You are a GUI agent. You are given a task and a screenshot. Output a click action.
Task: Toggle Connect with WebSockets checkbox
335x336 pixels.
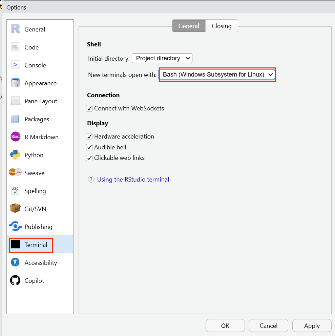point(89,108)
